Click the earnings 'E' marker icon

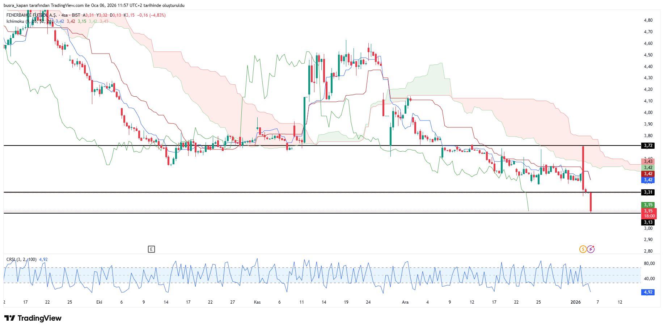point(151,249)
